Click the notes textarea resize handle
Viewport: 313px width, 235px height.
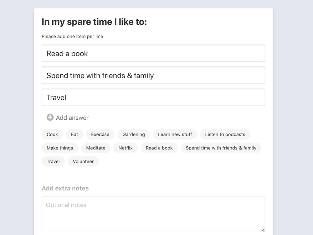click(263, 230)
